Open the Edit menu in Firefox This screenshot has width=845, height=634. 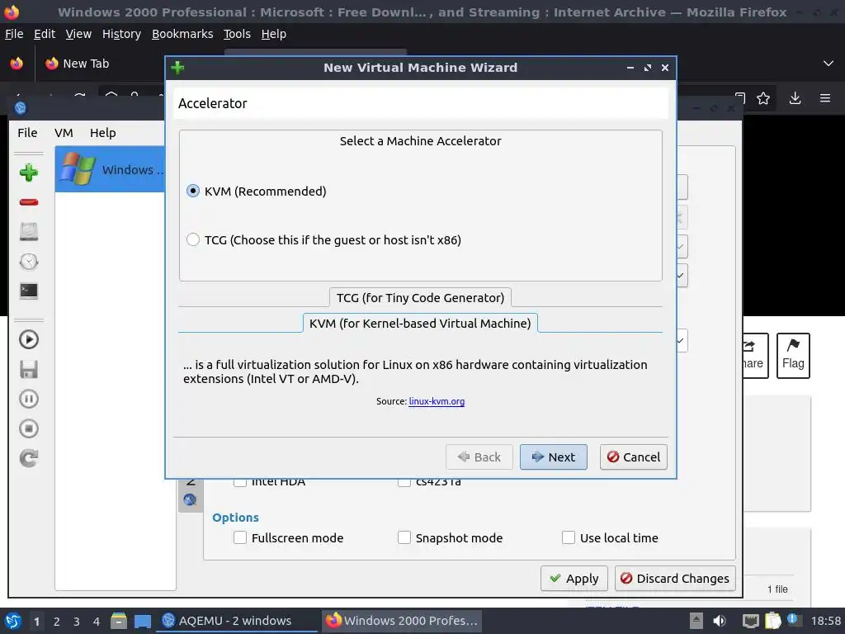point(45,34)
